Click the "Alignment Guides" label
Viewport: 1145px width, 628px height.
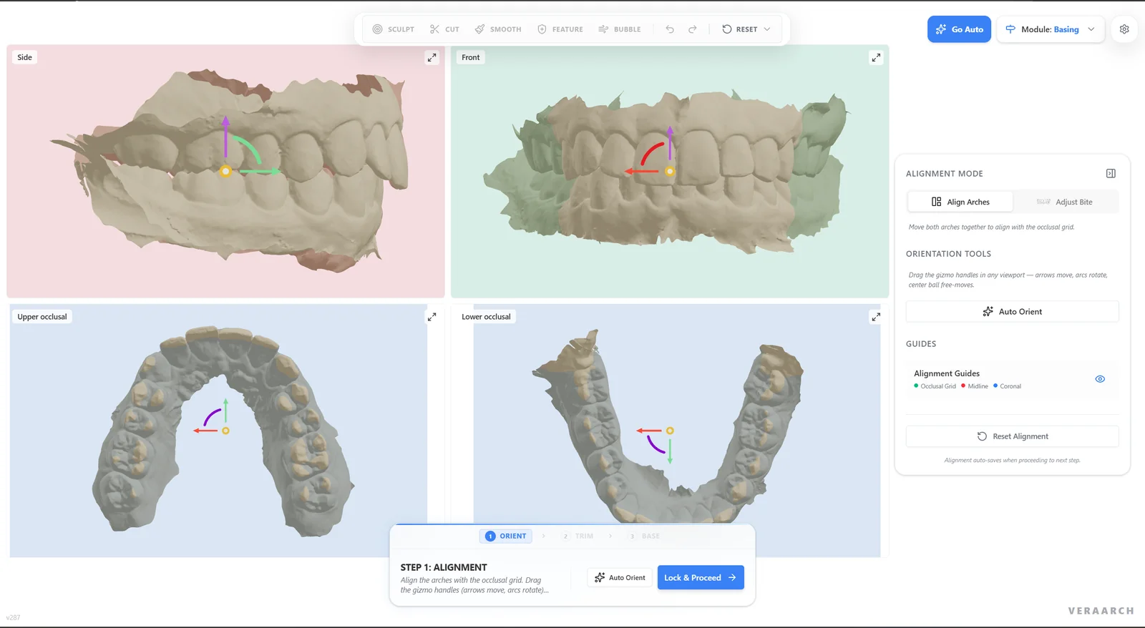point(947,373)
